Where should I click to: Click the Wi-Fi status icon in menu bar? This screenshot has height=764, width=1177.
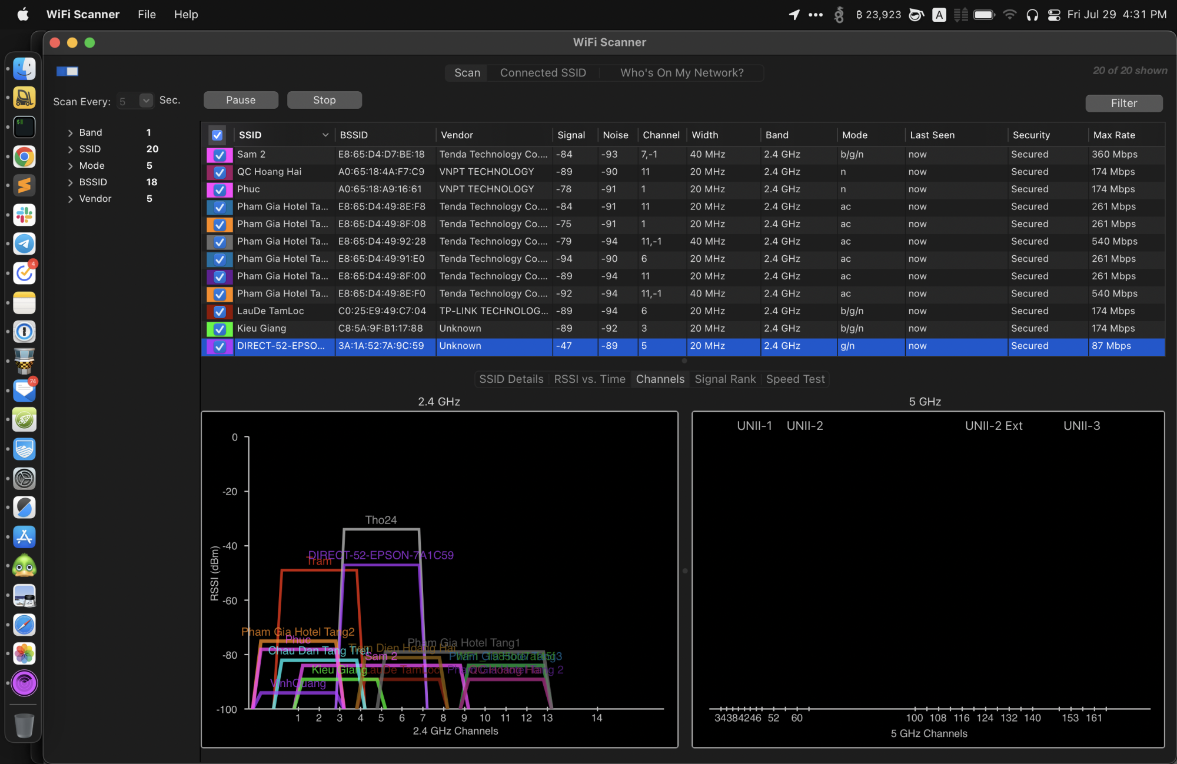click(1009, 14)
